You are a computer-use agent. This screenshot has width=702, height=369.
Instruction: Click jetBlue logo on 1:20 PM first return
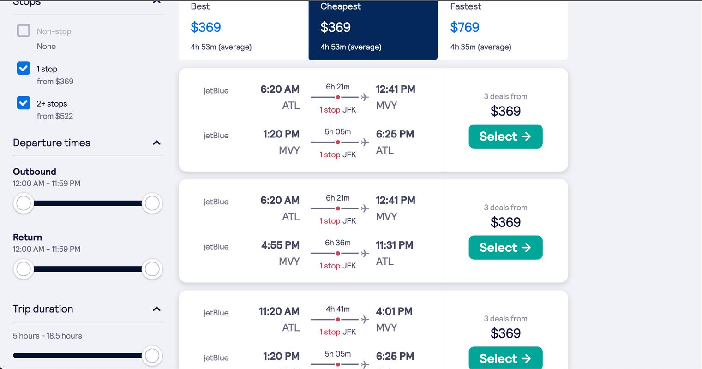(216, 136)
